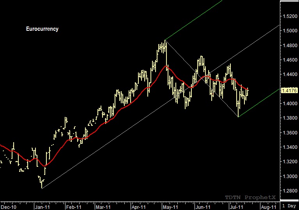Click the 1.4000 price axis label
Screen dimensions: 299x210
click(x=290, y=104)
